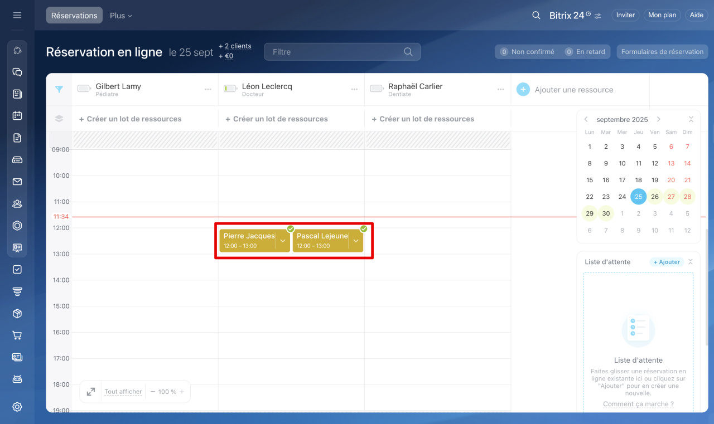Open settings gear in left sidebar

(17, 407)
